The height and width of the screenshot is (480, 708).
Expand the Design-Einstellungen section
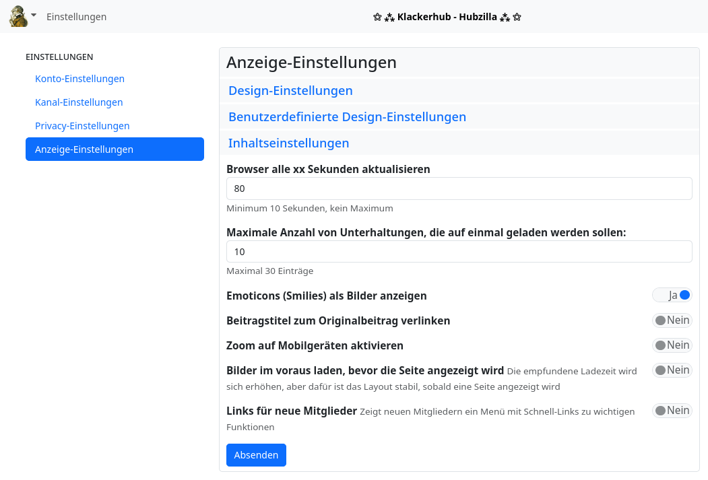pos(290,90)
